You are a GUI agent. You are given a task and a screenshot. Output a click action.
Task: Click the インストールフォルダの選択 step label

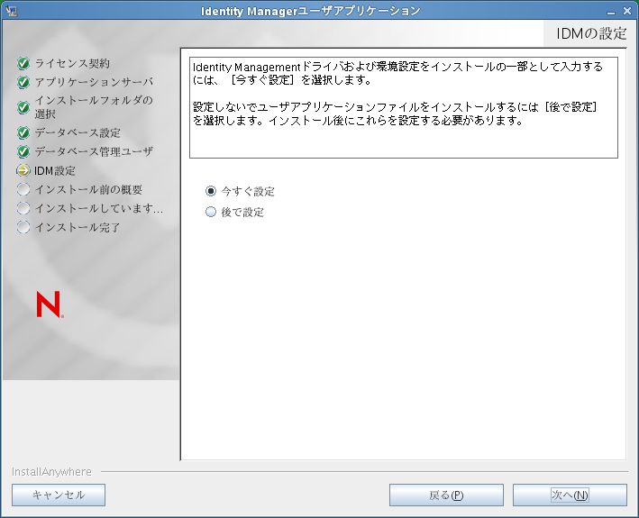click(x=94, y=107)
